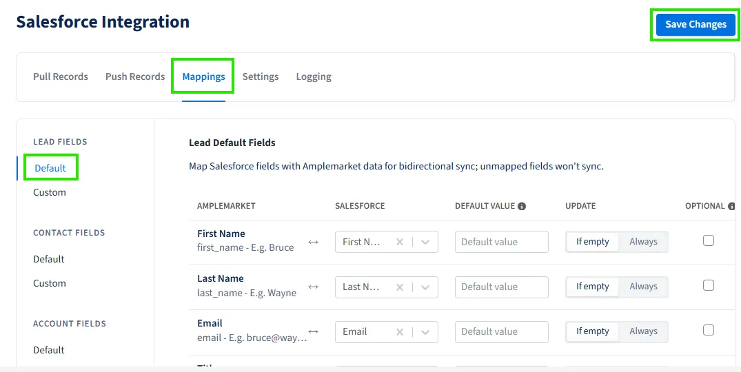This screenshot has height=372, width=741.
Task: Open the Logging tab
Action: tap(314, 76)
